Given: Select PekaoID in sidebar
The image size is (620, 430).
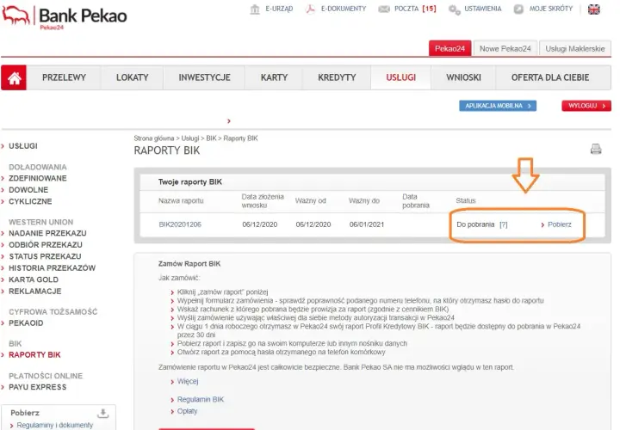Looking at the screenshot, I should (x=26, y=323).
